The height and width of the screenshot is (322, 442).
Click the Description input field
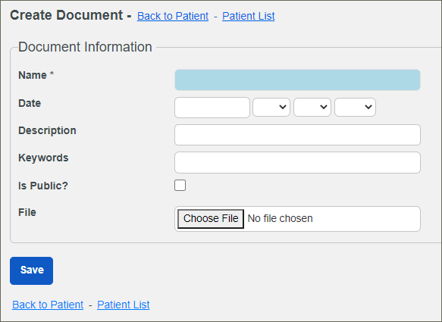[x=297, y=135]
